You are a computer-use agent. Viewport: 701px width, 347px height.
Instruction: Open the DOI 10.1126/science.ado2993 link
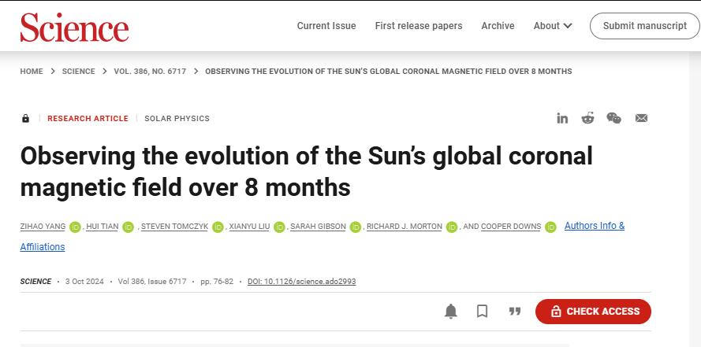302,282
